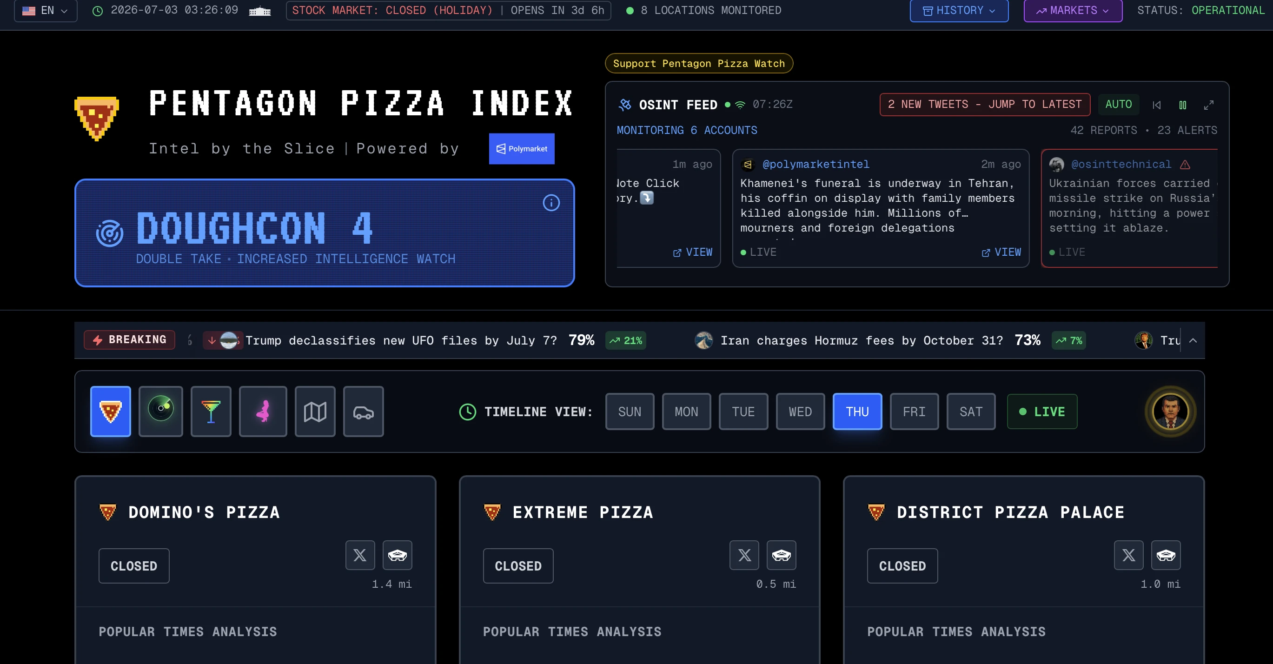Toggle AUTO scroll in OSINT feed
The width and height of the screenshot is (1273, 664).
click(1118, 104)
